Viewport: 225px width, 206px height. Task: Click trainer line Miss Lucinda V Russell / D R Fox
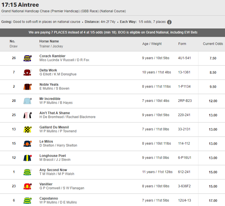click(64, 60)
